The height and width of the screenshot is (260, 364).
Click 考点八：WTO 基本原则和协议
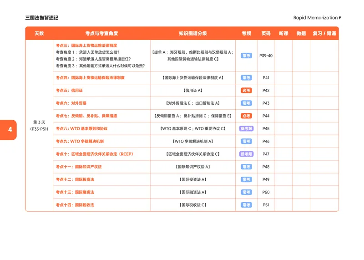tap(82, 129)
